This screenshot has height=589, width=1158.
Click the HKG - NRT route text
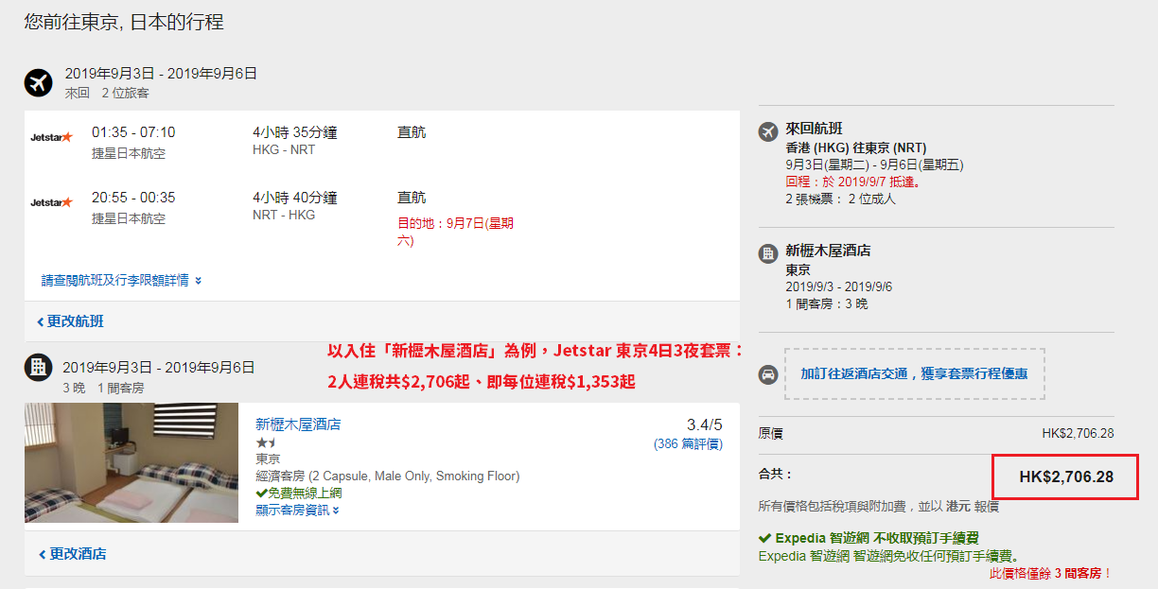(x=284, y=150)
